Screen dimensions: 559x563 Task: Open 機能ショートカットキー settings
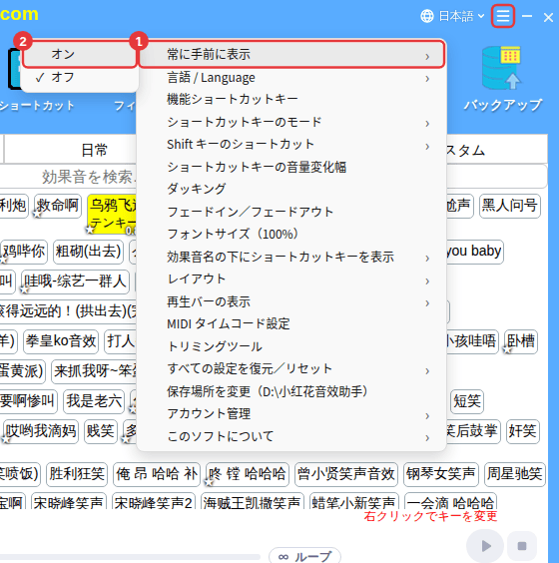tap(291, 100)
